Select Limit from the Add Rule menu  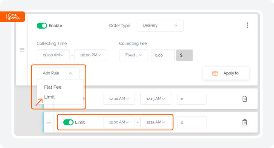click(x=49, y=97)
